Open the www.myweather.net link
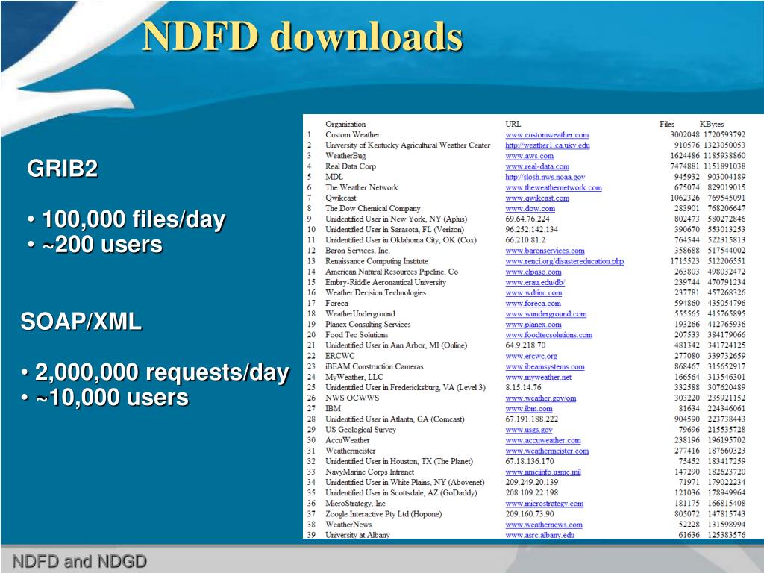 (x=539, y=377)
